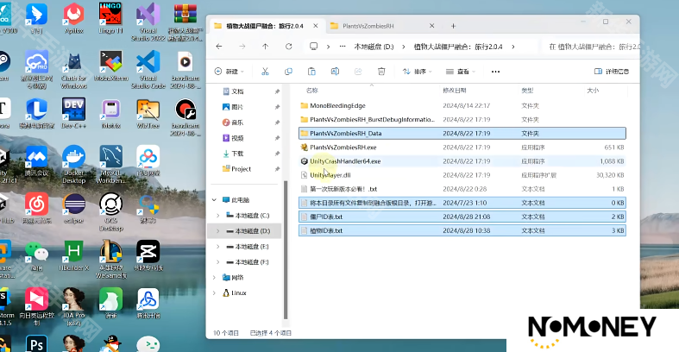This screenshot has width=679, height=352.
Task: Click 本地磁盘 (D:) in the breadcrumb path
Action: [x=374, y=47]
